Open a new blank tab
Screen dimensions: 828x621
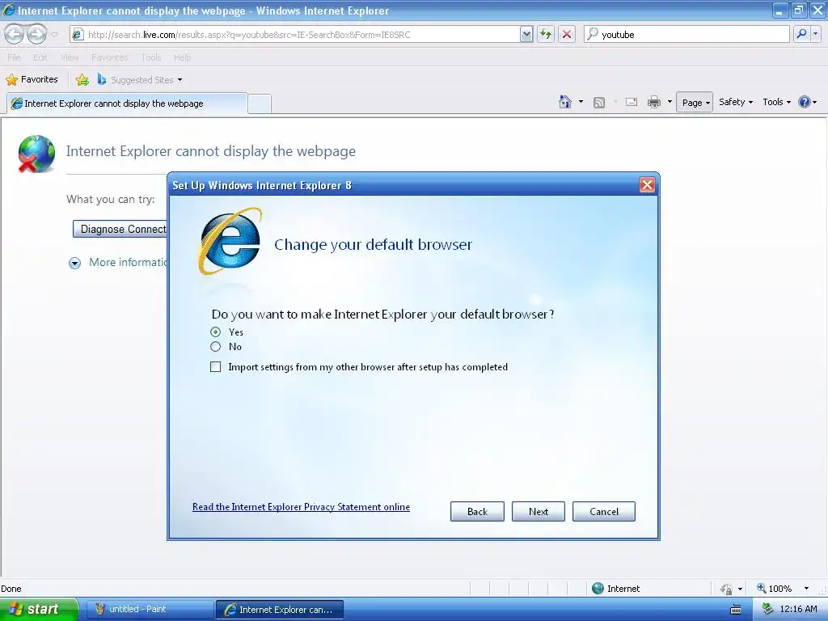coord(260,103)
